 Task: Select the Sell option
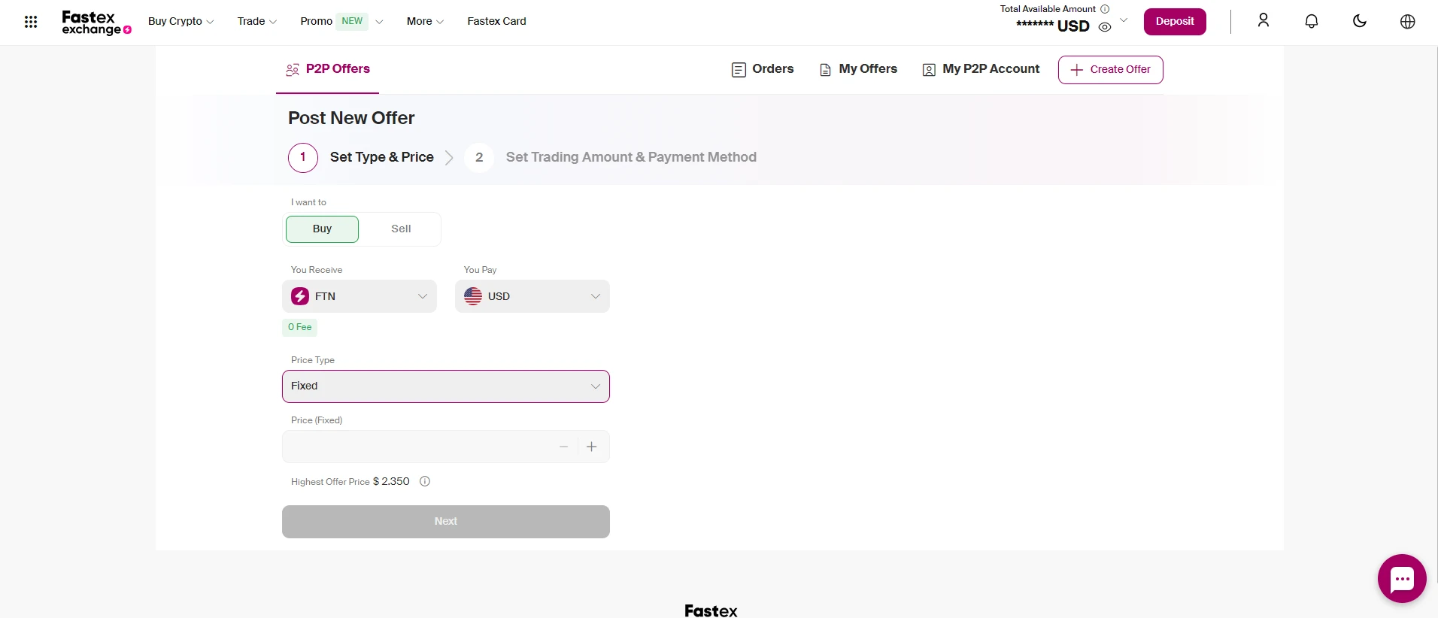pos(401,229)
